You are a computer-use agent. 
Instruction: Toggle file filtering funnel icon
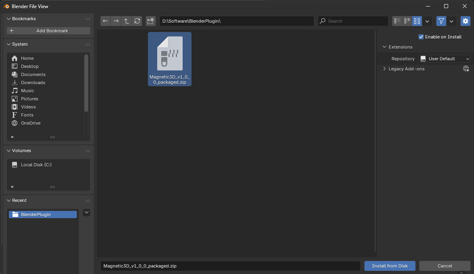coord(441,21)
